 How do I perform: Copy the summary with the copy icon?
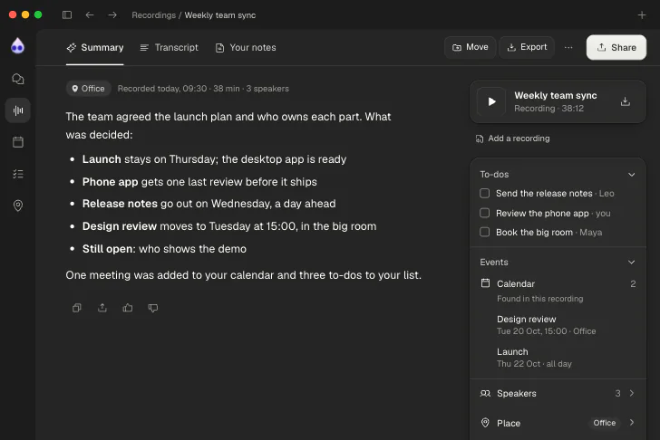point(76,308)
